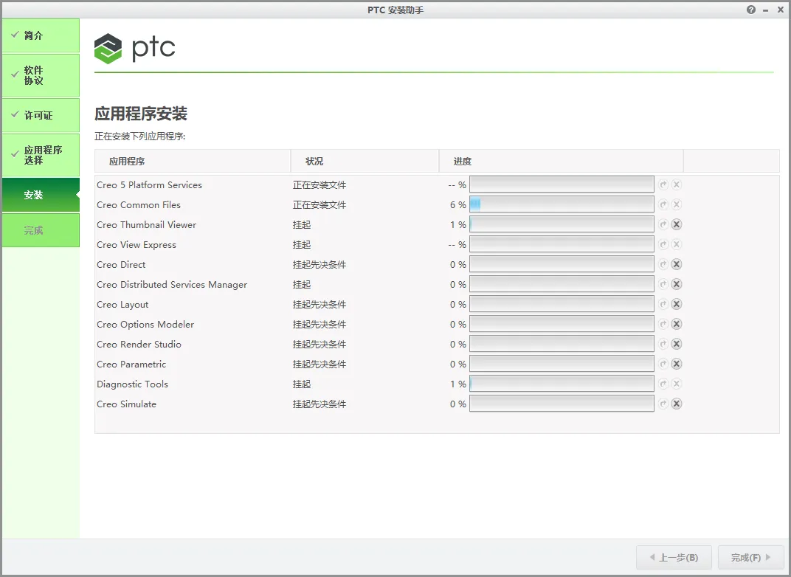Click the 正在安装下列应用程序 subtitle
The height and width of the screenshot is (577, 791).
pos(139,137)
